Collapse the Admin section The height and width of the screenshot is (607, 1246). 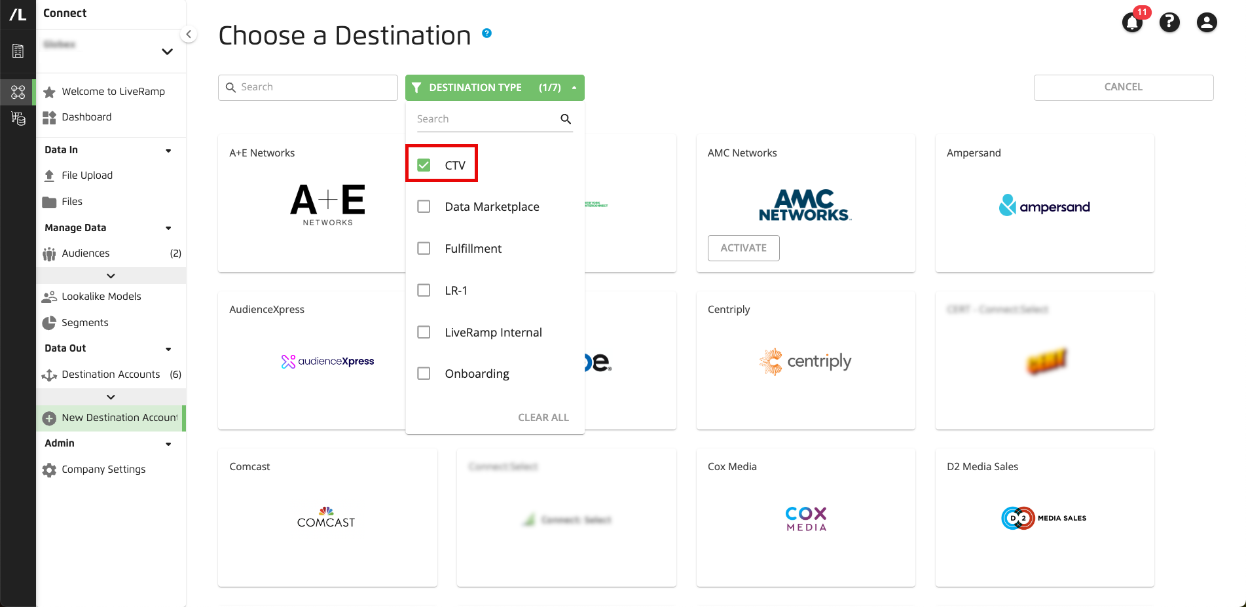[x=168, y=444]
